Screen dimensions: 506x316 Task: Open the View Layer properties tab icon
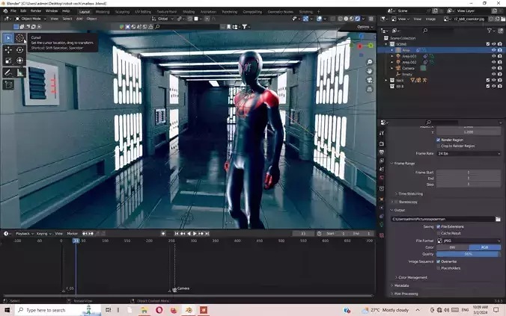click(x=382, y=161)
